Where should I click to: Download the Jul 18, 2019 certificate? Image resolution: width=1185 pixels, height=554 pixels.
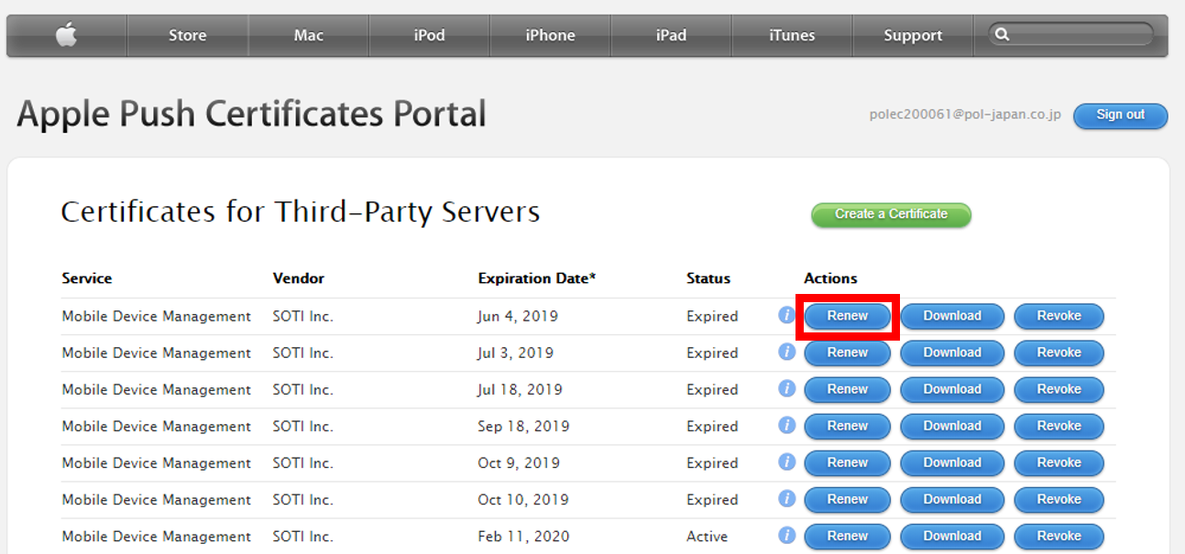[952, 389]
